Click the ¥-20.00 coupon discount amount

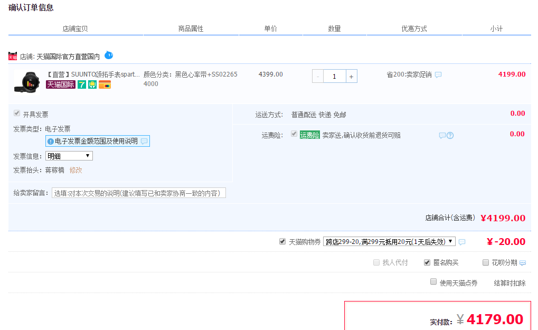506,242
